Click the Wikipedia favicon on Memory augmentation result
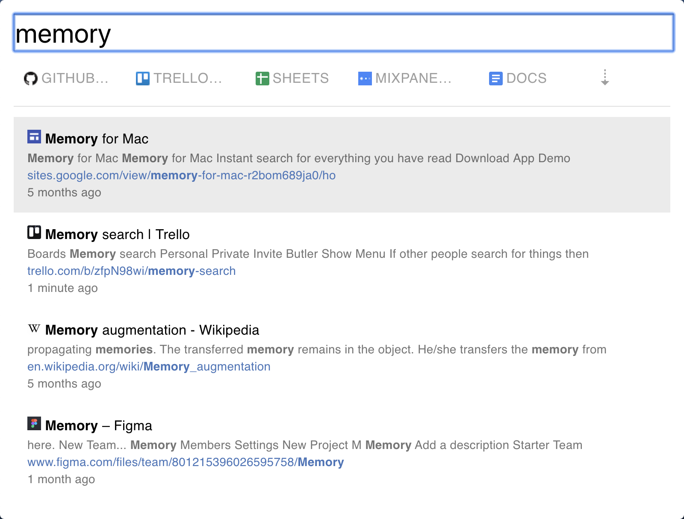Viewport: 684px width, 519px height. (34, 328)
